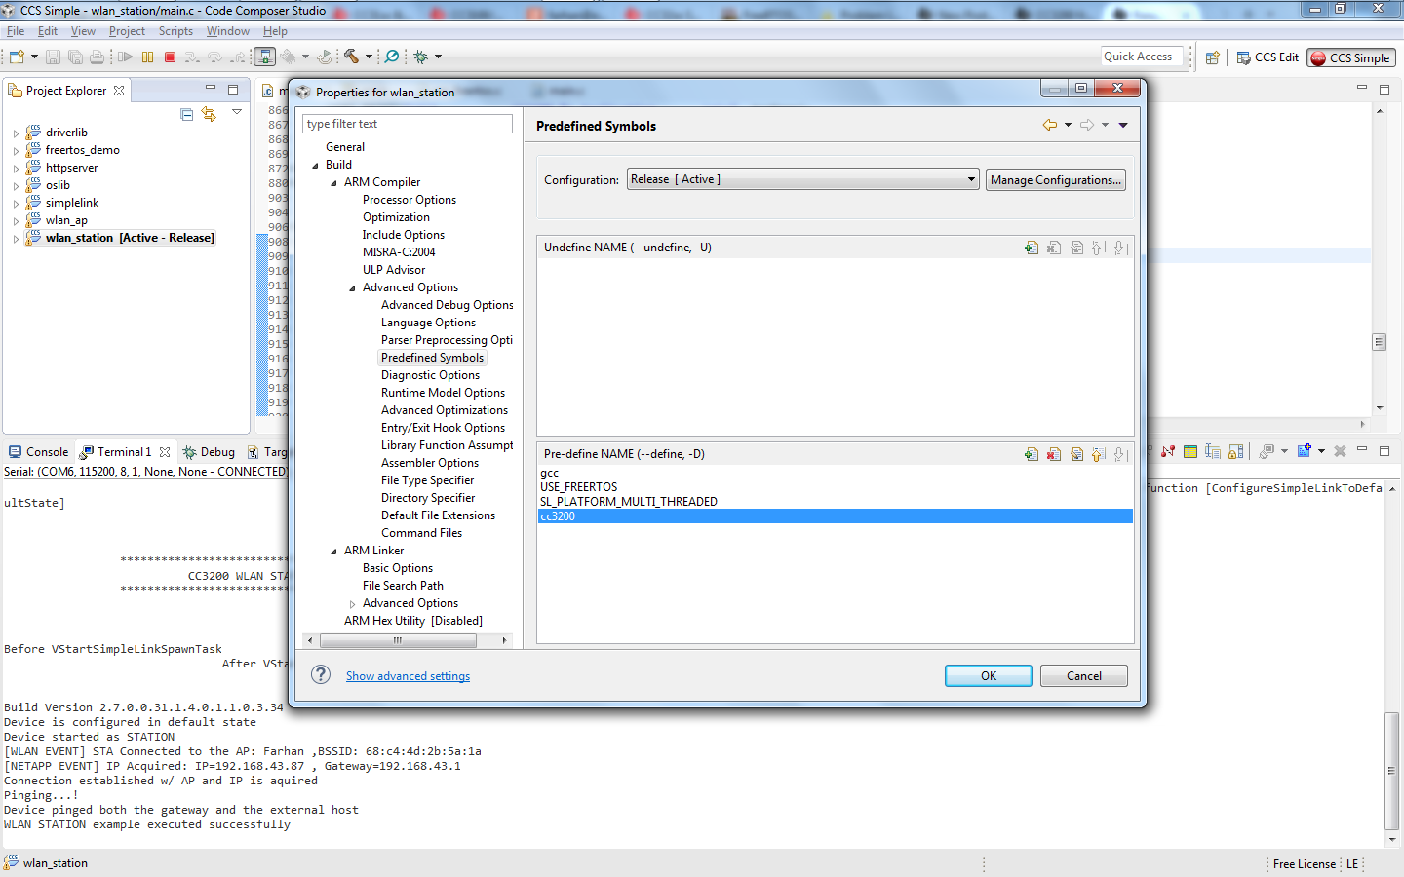Click Delete icon in Pre-define NAME section
The width and height of the screenshot is (1404, 877).
pos(1054,454)
